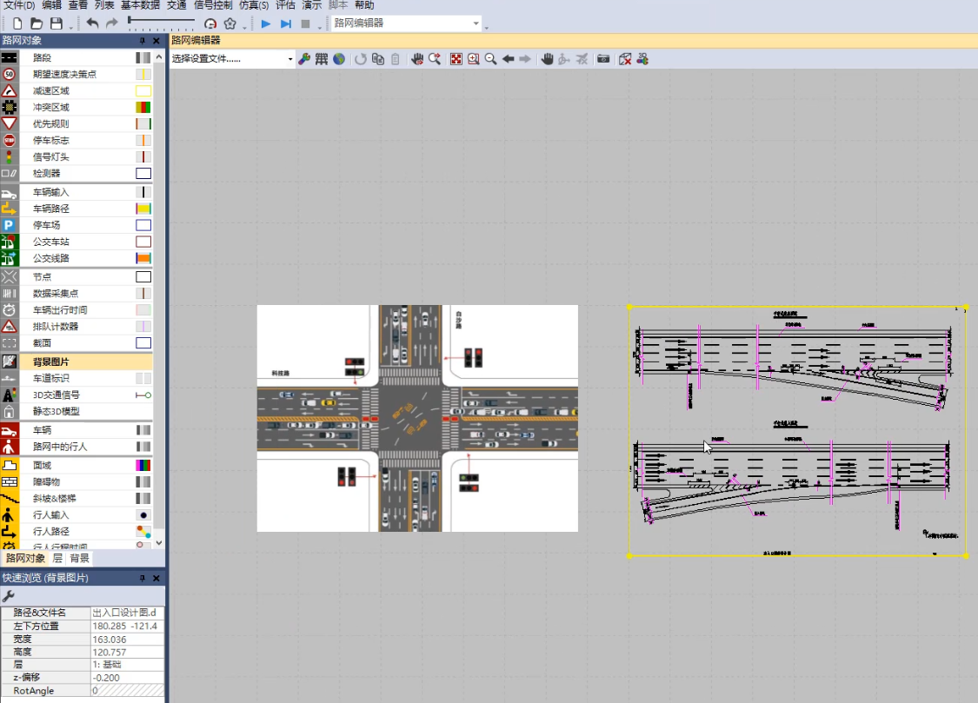Switch to the 背景 tab
Screen dimensions: 978x703
(x=79, y=559)
